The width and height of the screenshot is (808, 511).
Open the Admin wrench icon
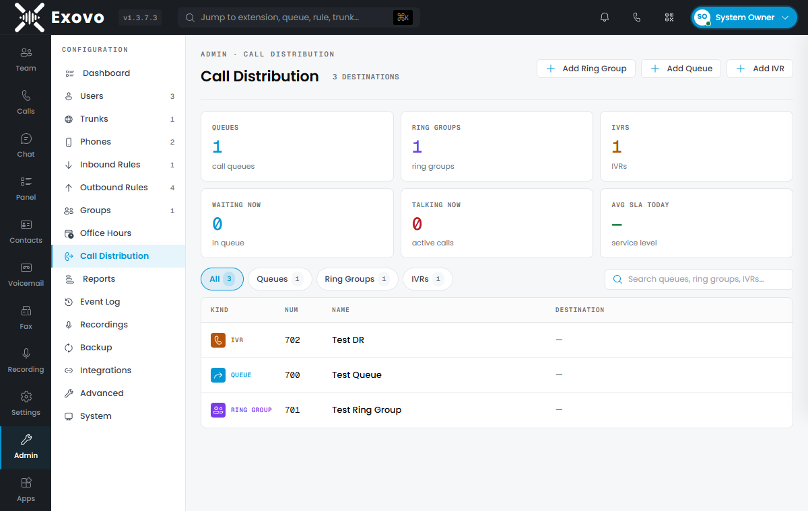pos(26,440)
